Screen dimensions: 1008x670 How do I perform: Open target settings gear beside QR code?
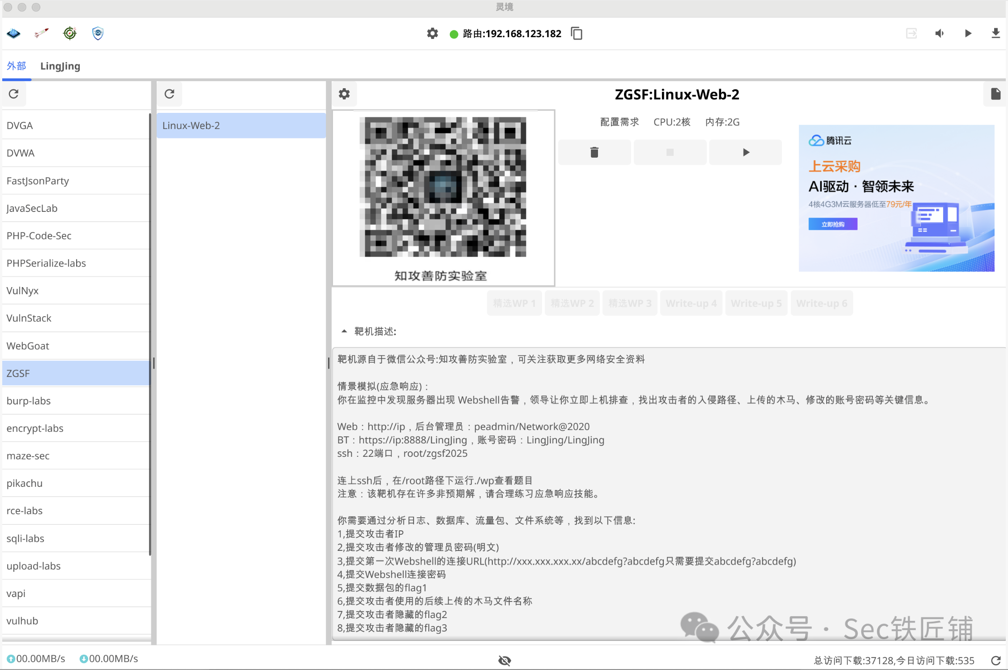pos(344,94)
